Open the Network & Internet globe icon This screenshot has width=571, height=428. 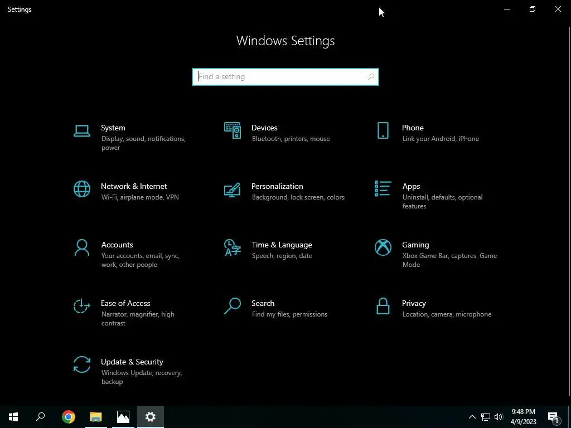(81, 189)
